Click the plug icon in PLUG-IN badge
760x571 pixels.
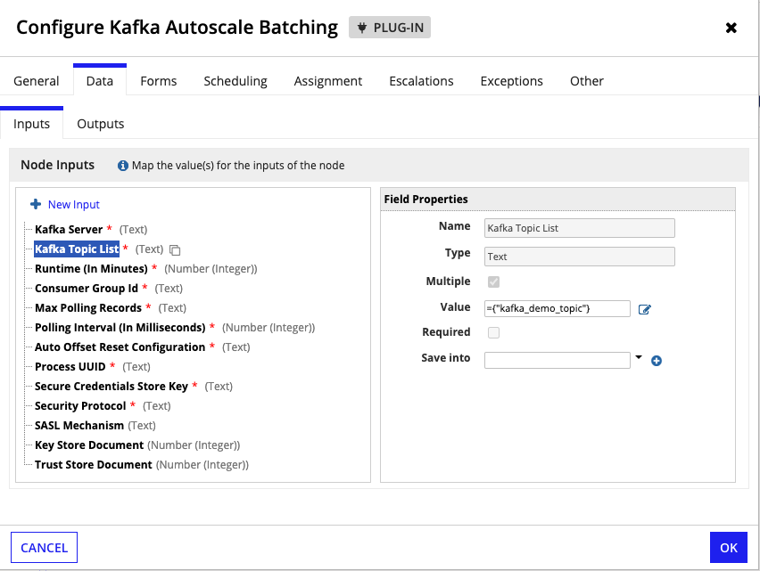(x=362, y=28)
